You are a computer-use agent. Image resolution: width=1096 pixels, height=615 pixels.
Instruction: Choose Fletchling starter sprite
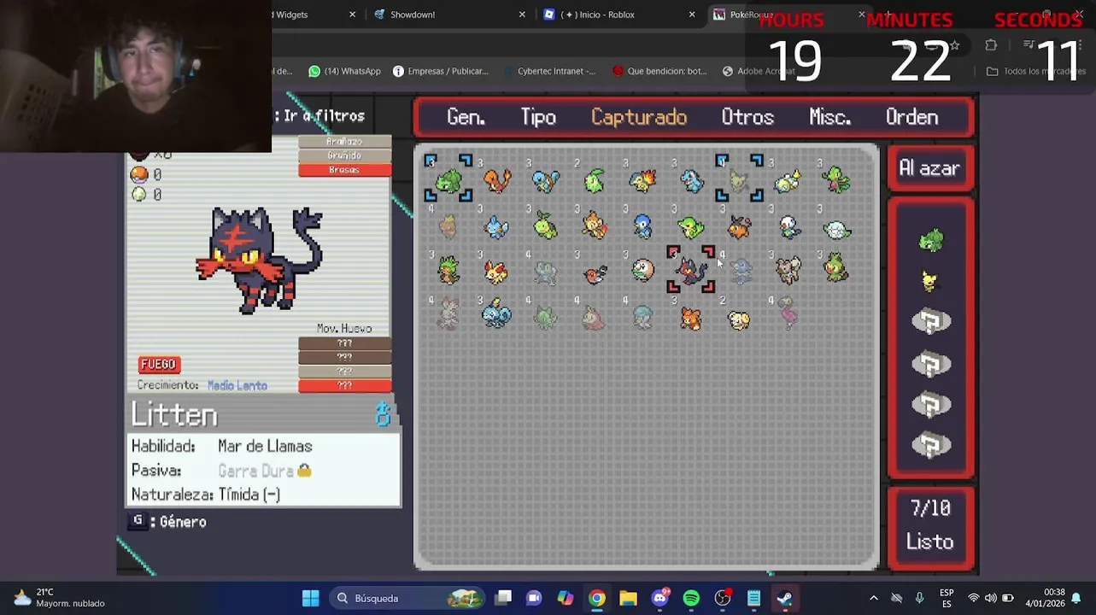tap(595, 273)
